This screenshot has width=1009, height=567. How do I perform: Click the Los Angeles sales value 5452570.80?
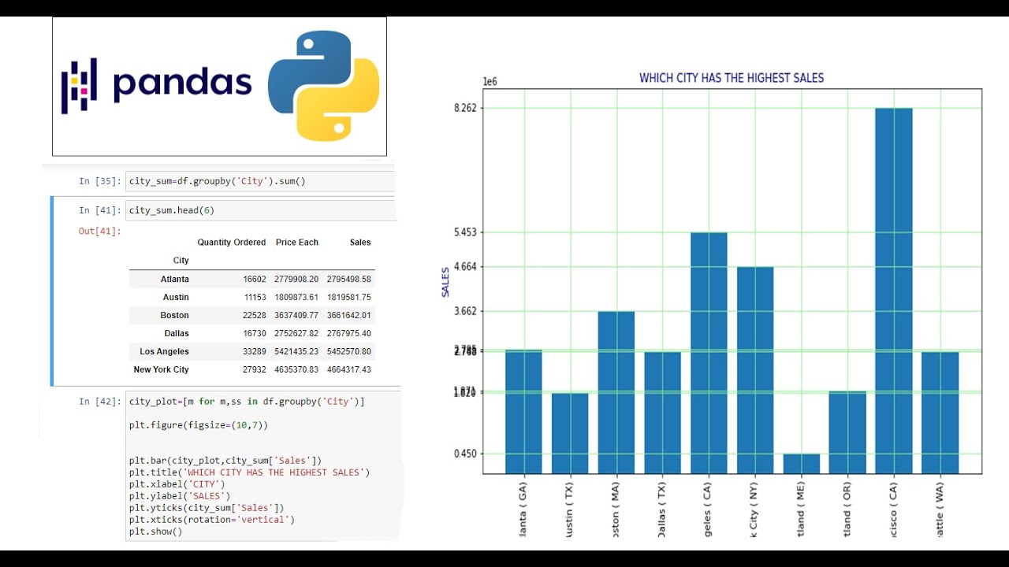click(x=348, y=352)
